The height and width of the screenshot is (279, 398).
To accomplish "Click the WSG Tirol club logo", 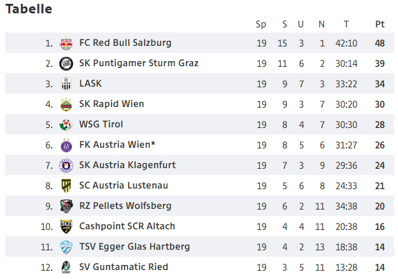I will [x=66, y=125].
